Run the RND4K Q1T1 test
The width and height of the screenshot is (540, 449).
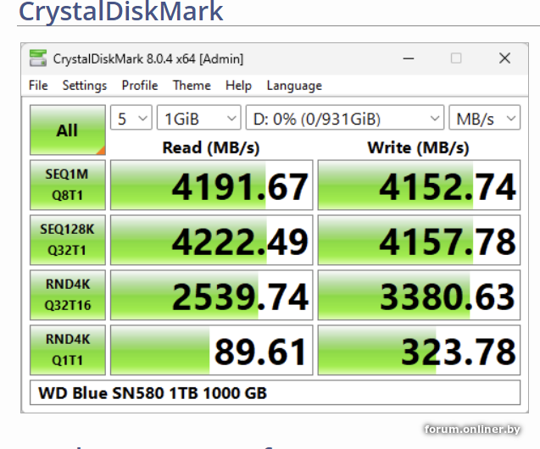tap(68, 350)
